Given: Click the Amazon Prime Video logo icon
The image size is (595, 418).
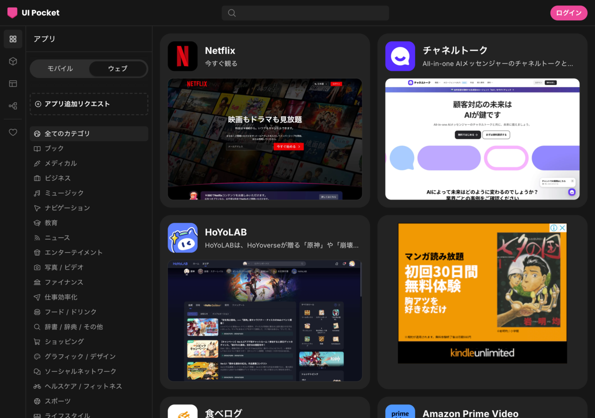Looking at the screenshot, I should [x=400, y=412].
